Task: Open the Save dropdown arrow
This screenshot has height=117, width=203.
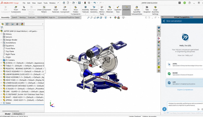Action: tap(82, 3)
